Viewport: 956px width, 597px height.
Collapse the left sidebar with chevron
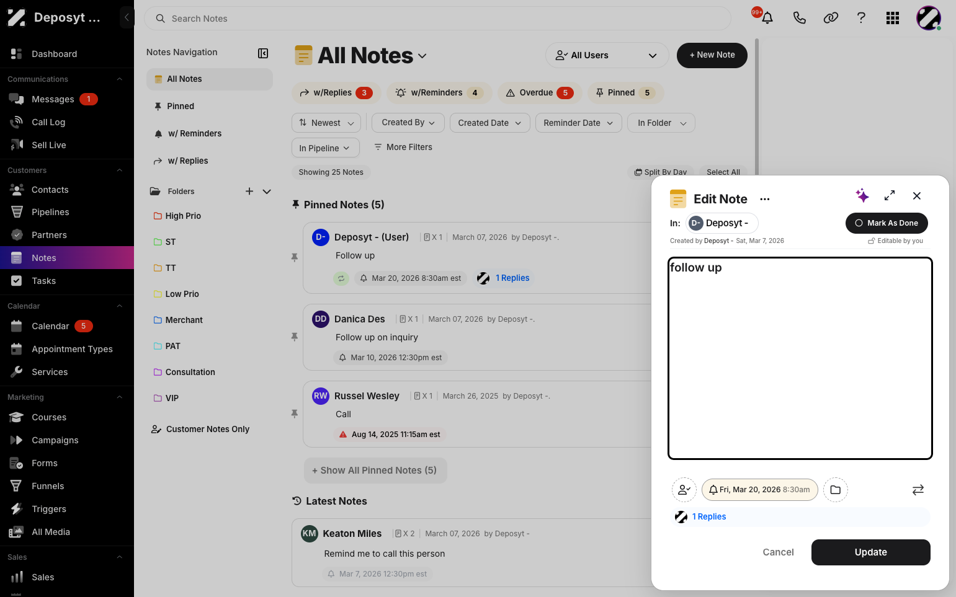click(127, 17)
